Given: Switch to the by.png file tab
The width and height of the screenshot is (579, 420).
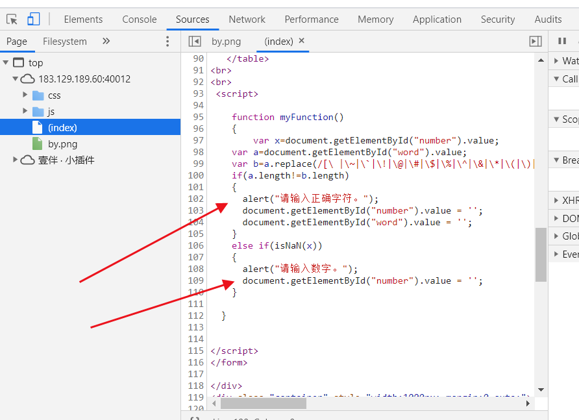Looking at the screenshot, I should pos(226,42).
